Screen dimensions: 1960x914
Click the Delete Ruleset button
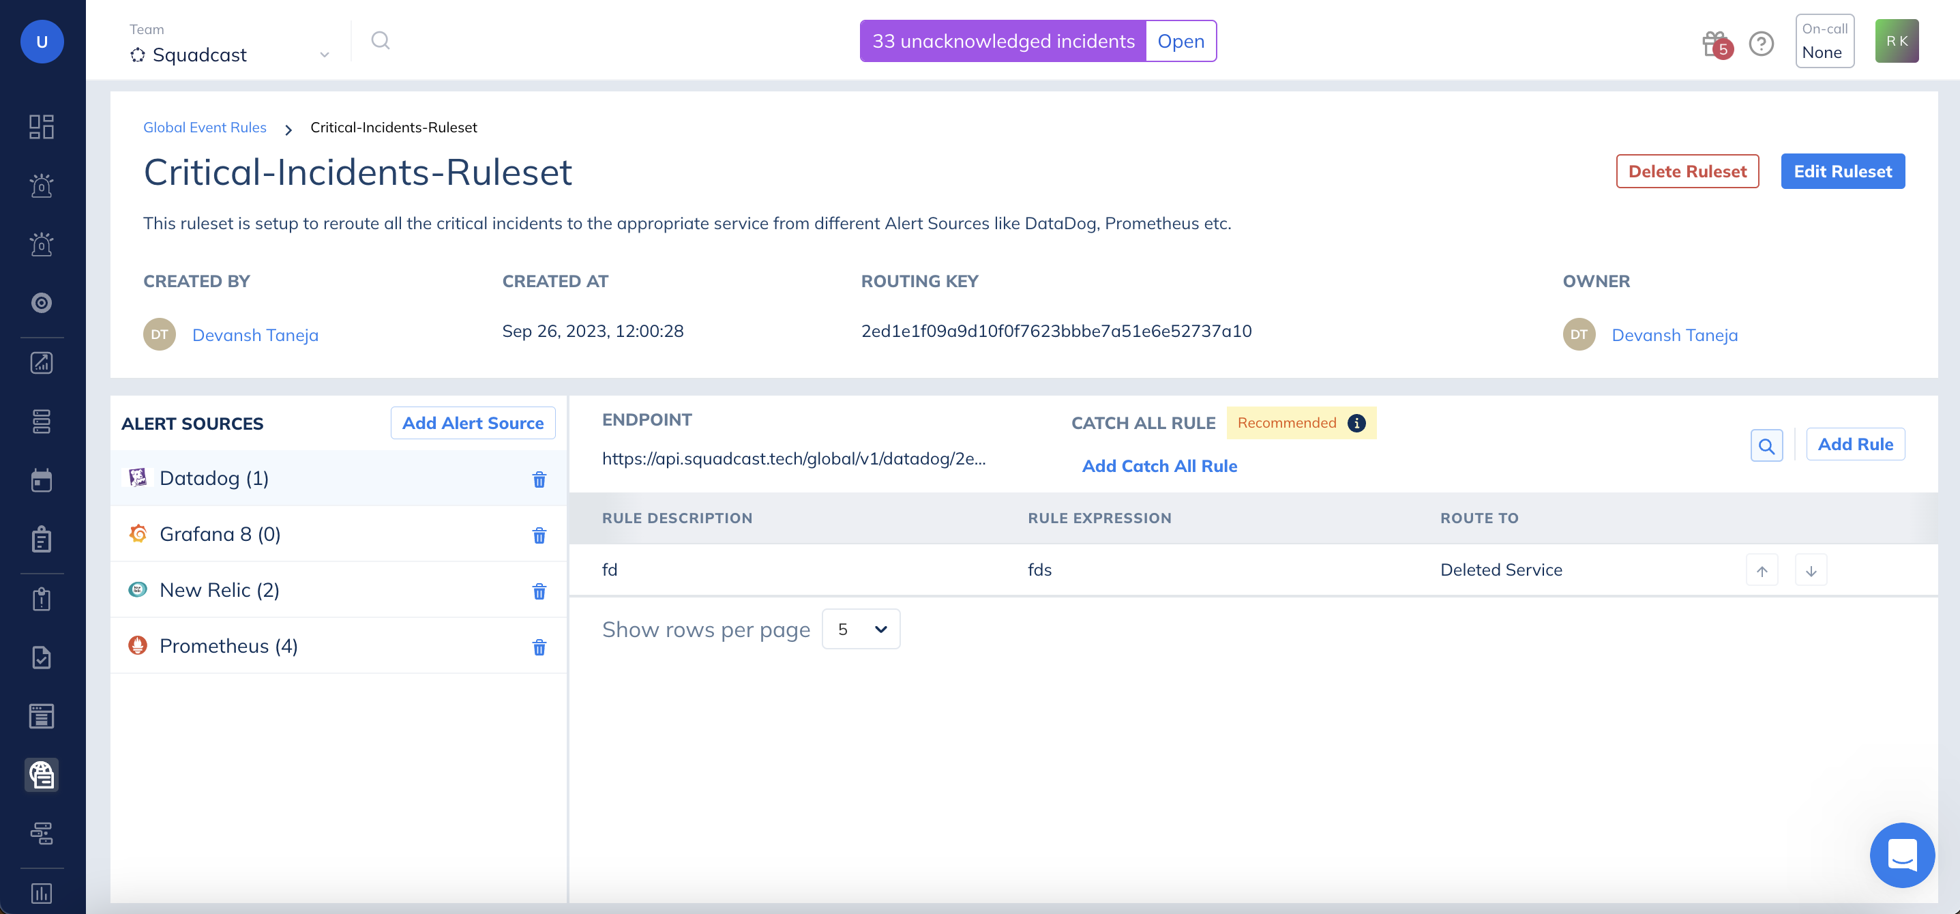(1688, 172)
